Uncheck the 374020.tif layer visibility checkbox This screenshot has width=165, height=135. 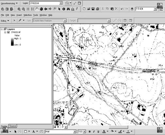click(8, 32)
